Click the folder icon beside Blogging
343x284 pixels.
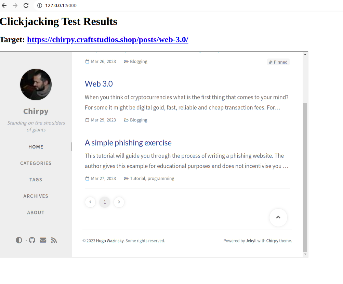(126, 120)
